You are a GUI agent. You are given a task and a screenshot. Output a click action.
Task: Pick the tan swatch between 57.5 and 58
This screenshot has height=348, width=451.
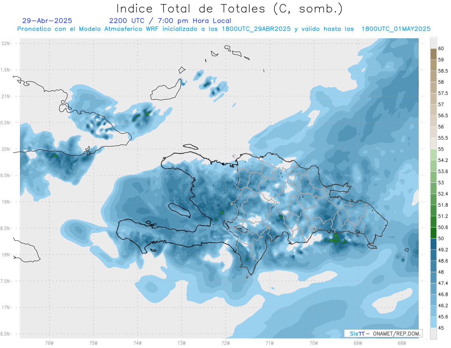(433, 87)
